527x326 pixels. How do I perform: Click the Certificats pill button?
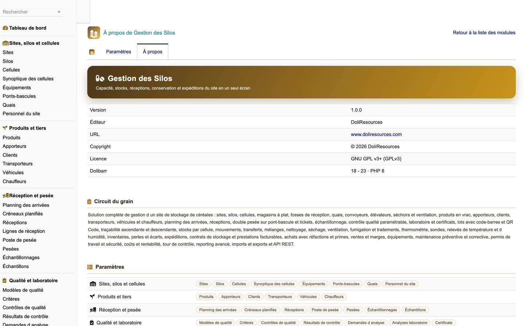click(x=444, y=323)
